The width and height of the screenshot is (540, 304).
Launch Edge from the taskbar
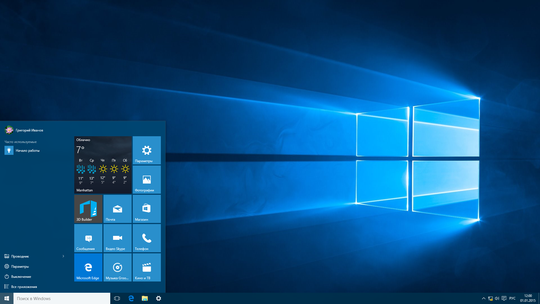131,298
